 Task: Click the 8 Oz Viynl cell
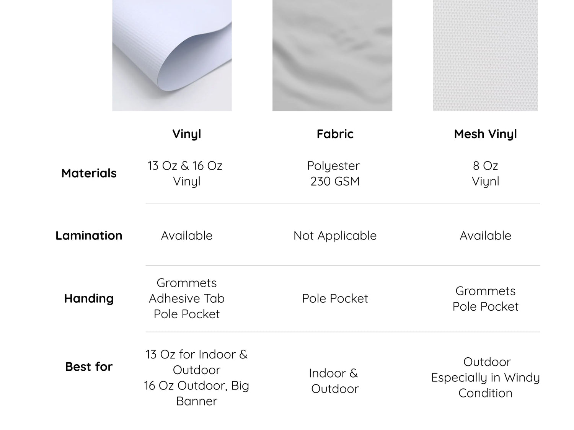click(485, 173)
